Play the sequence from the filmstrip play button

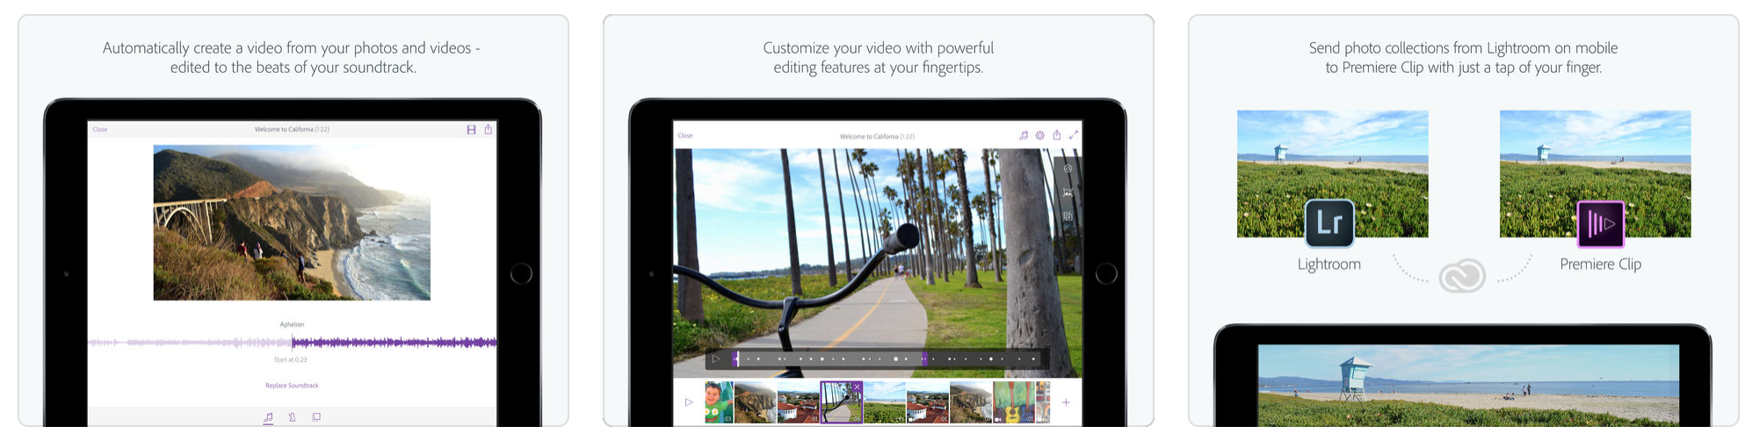689,402
